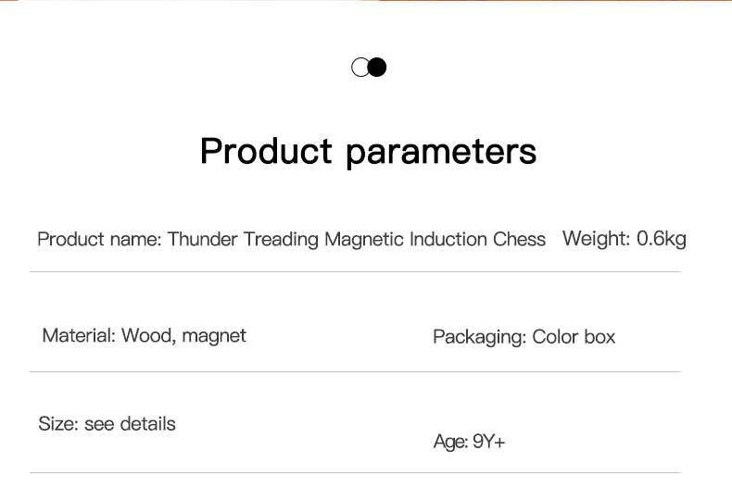Click the divider line below Product name row
Viewport: 732px width, 500px height.
[x=355, y=271]
